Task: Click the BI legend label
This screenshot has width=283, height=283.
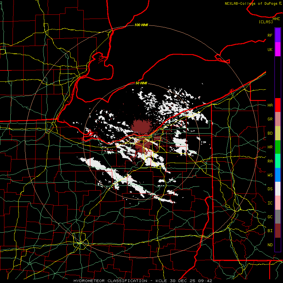Action: (x=270, y=231)
